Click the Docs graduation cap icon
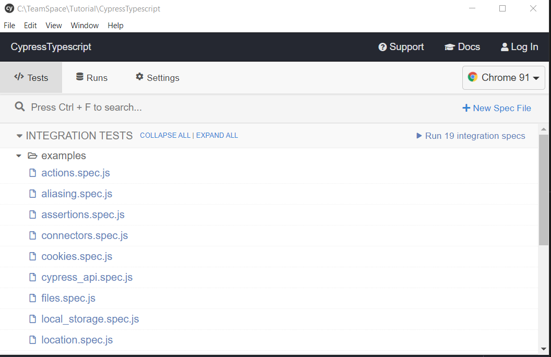The image size is (551, 357). [x=449, y=47]
